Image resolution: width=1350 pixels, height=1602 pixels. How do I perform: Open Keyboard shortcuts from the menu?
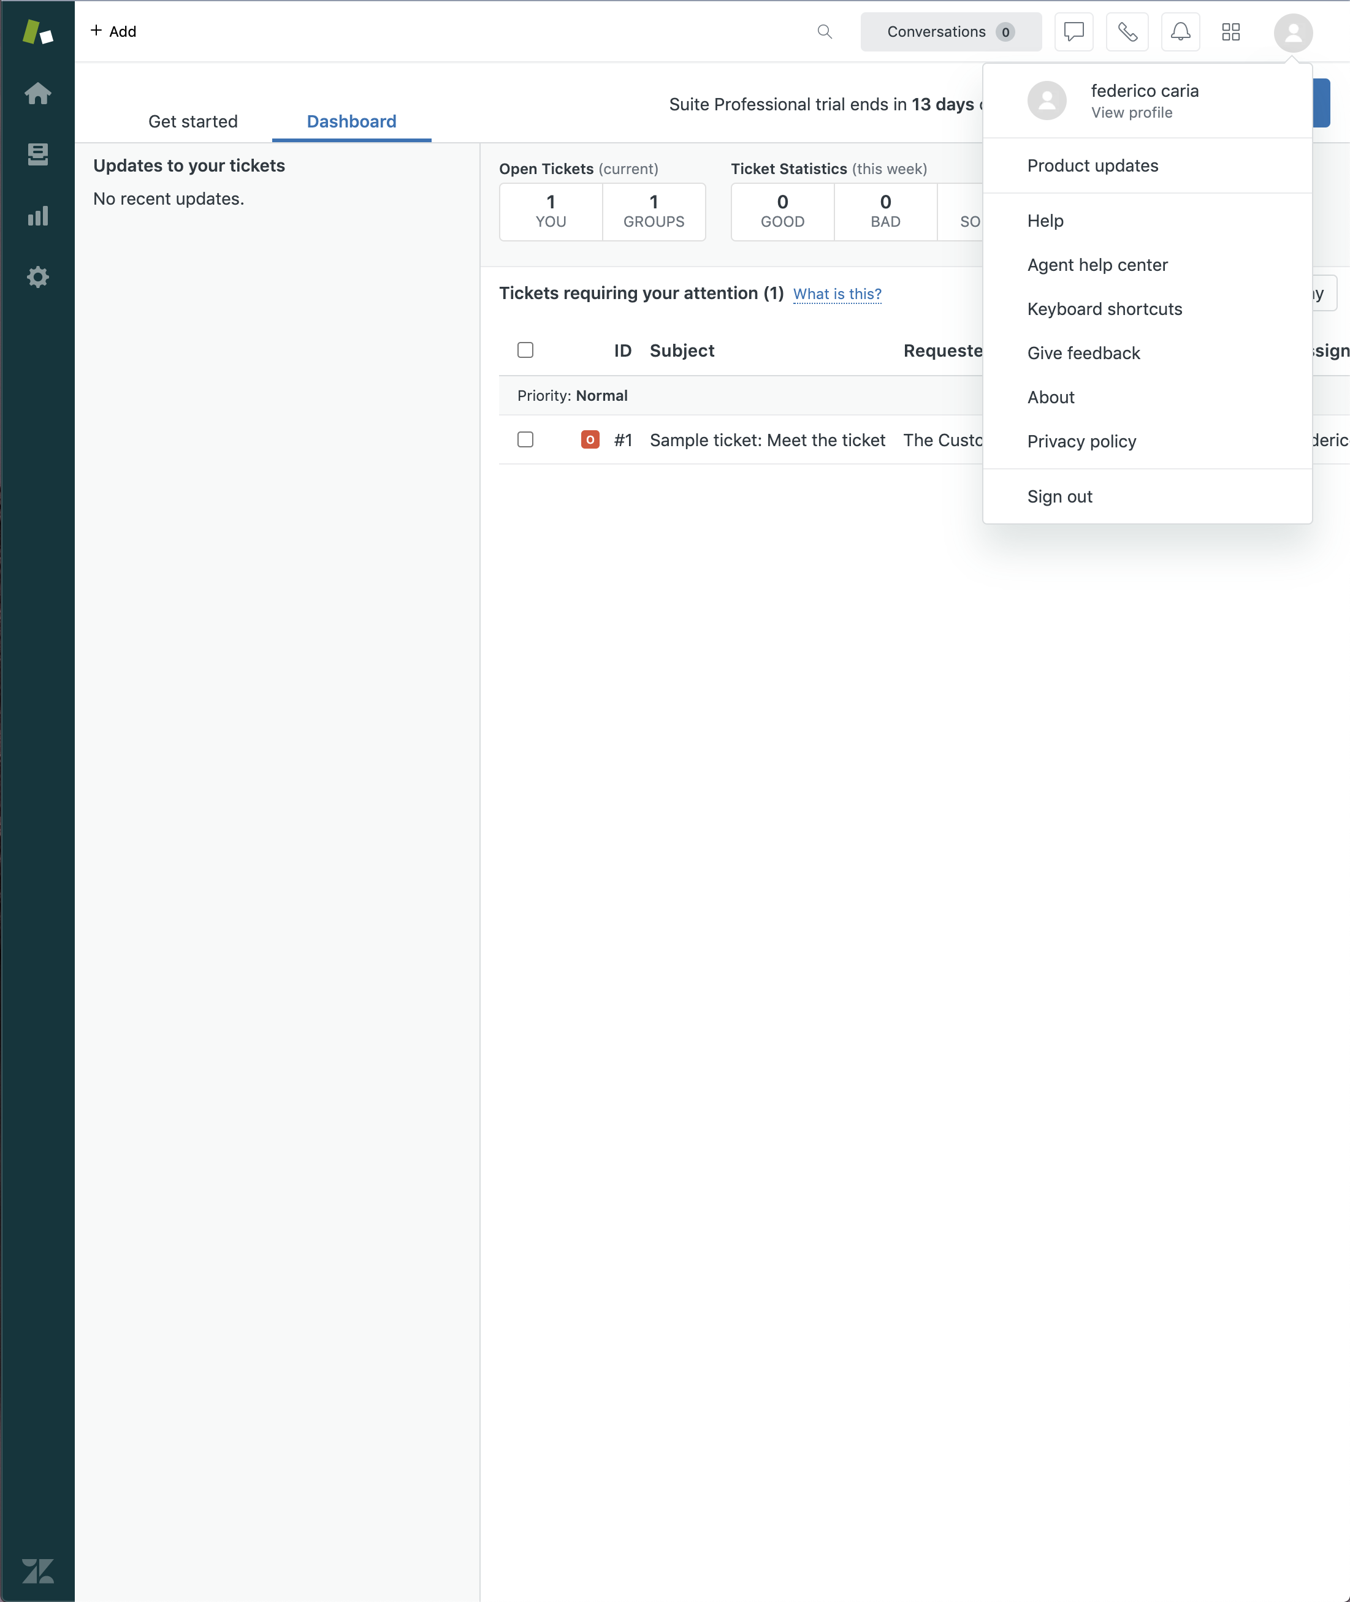tap(1104, 308)
